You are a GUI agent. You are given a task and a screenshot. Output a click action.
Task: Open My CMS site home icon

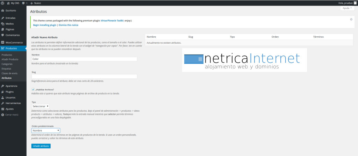tap(8, 3)
